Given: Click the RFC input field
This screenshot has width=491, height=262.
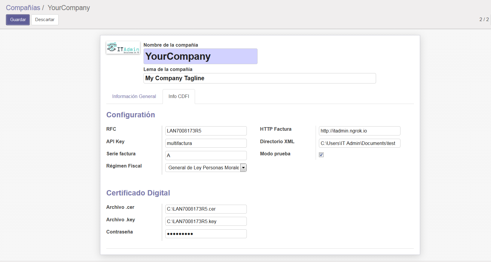Looking at the screenshot, I should pyautogui.click(x=206, y=131).
